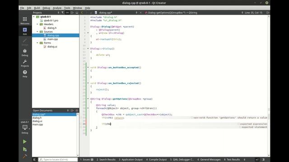Click the 'expected expression' error annotation
289x162 pixels.
[252, 124]
